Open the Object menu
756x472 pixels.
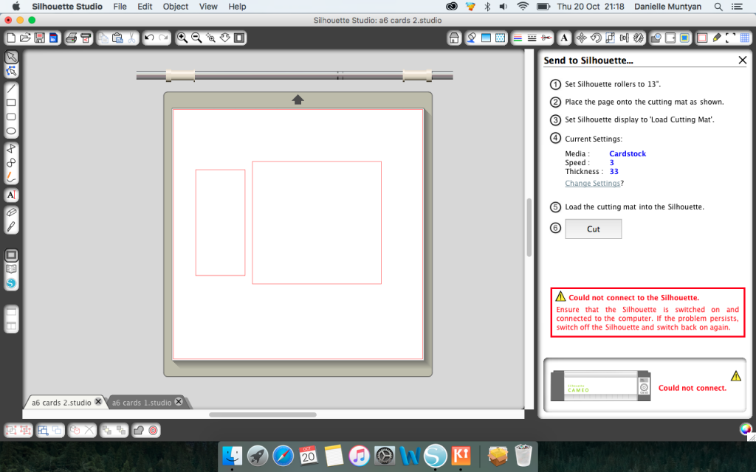click(176, 6)
